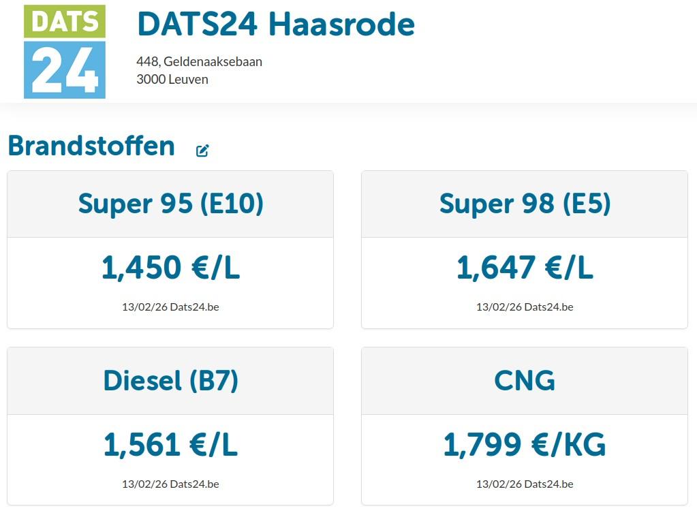Viewport: 697px width, 515px height.
Task: Click the 1,450 €/L price
Action: (171, 268)
